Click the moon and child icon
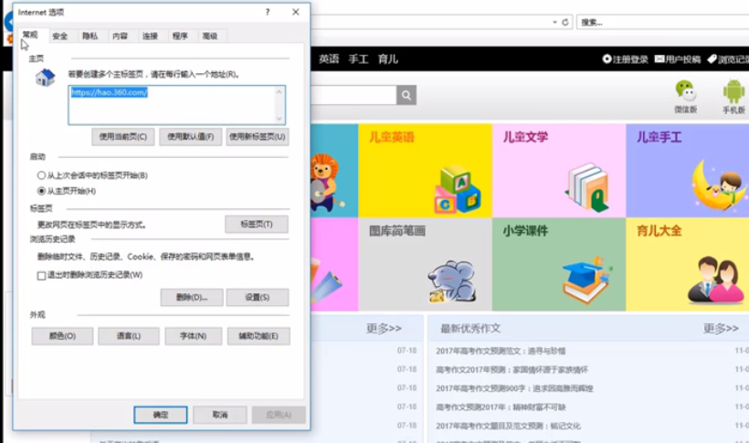The height and width of the screenshot is (443, 749). pos(720,185)
